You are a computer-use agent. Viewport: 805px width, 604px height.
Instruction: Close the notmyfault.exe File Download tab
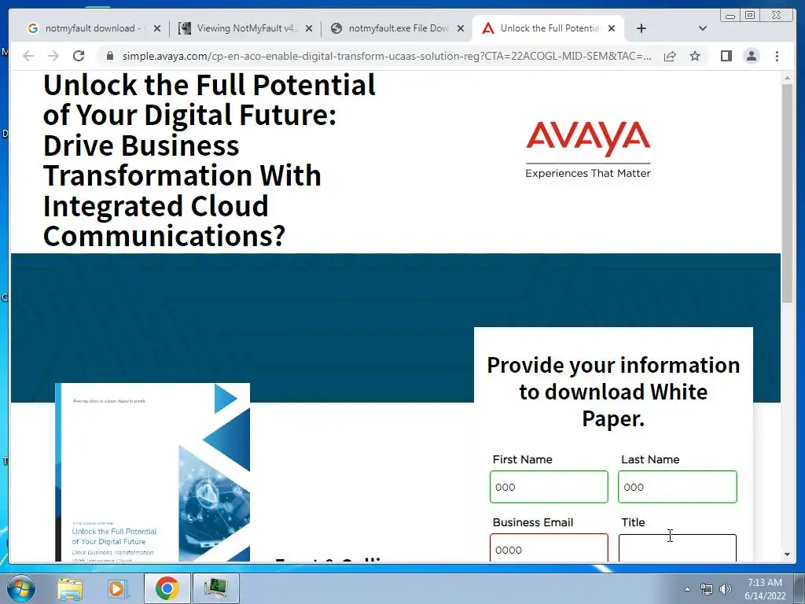tap(461, 28)
